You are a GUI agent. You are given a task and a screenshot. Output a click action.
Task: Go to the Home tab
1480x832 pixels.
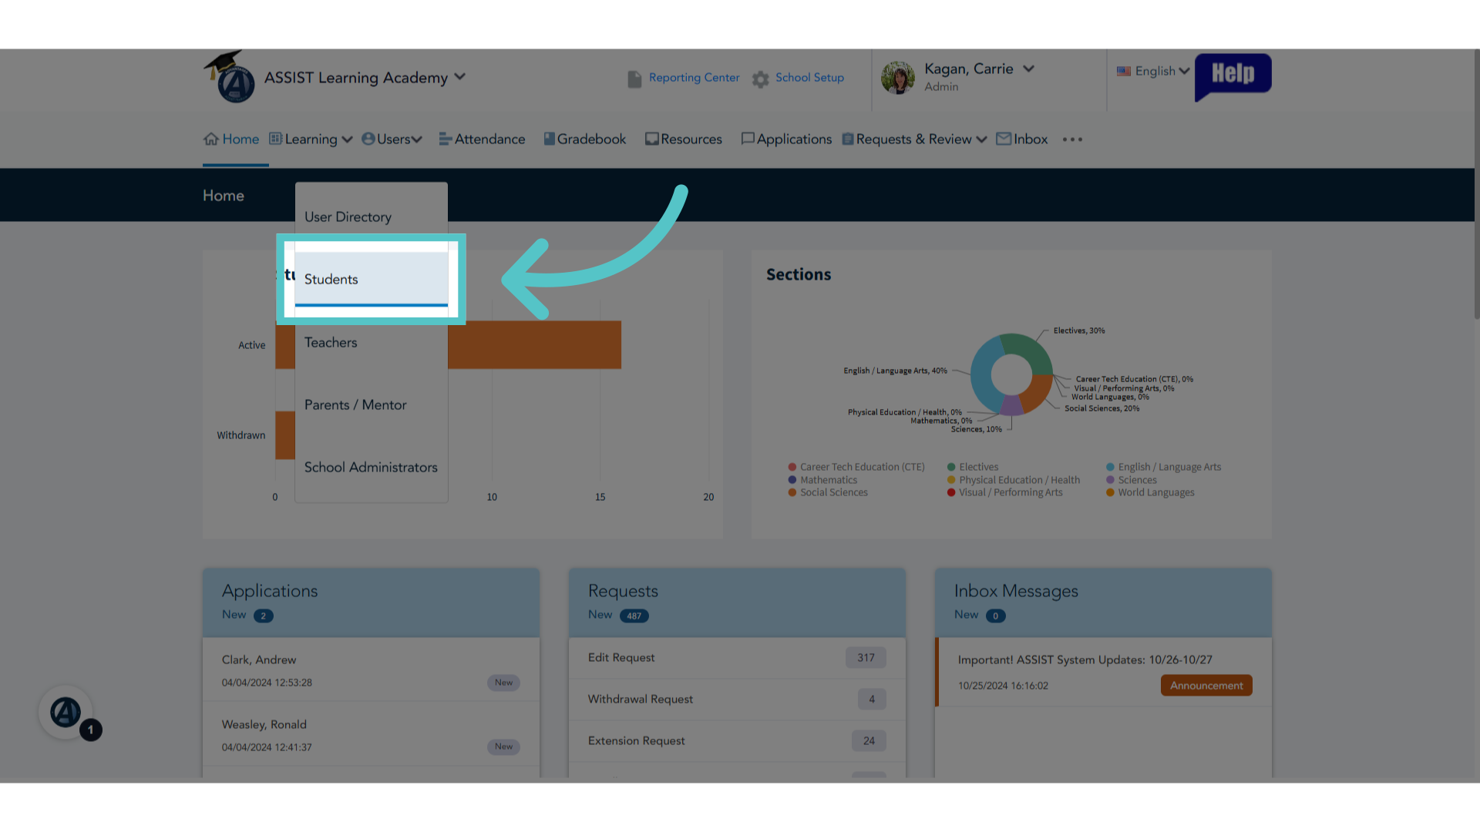tap(231, 139)
